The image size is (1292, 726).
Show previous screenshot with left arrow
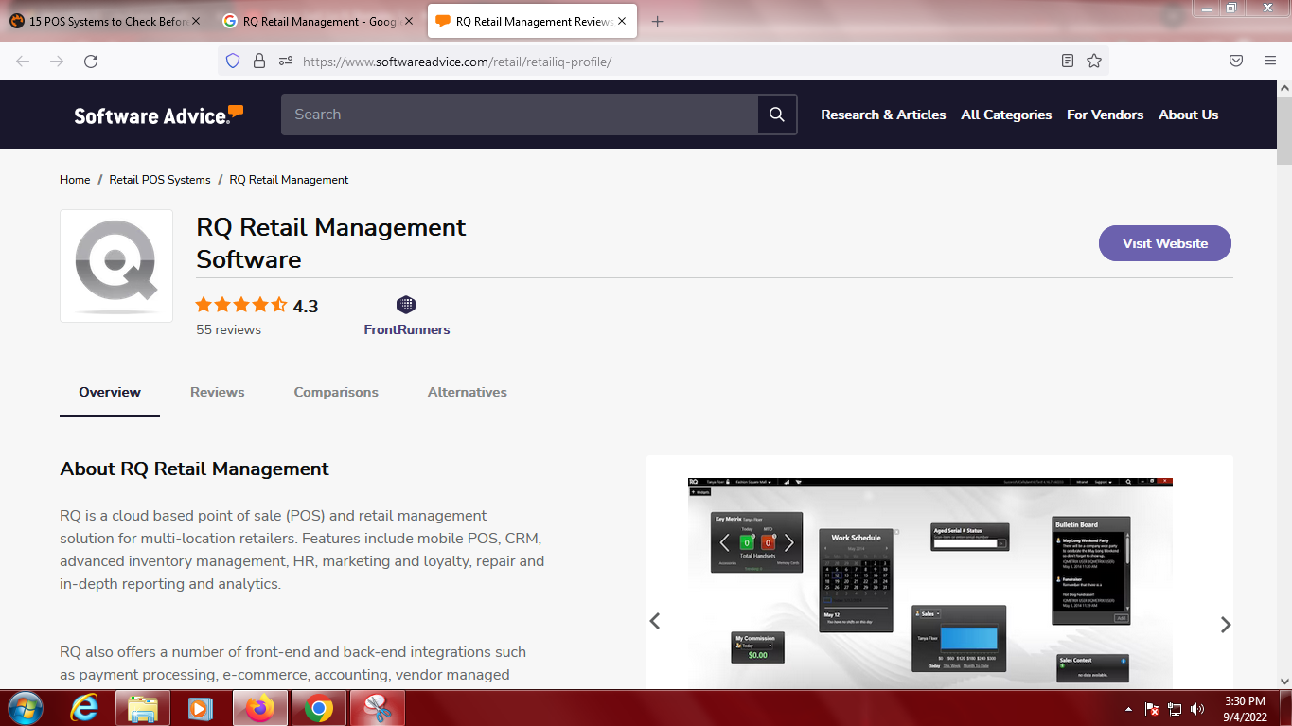[654, 621]
